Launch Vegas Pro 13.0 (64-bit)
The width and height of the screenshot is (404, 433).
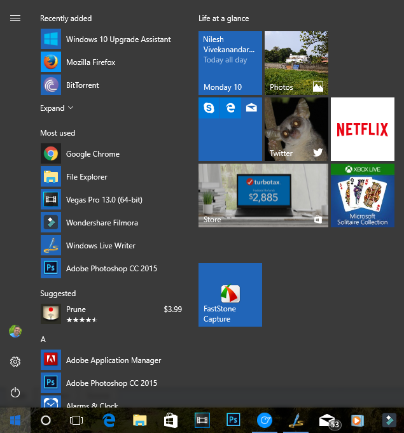pyautogui.click(x=112, y=200)
